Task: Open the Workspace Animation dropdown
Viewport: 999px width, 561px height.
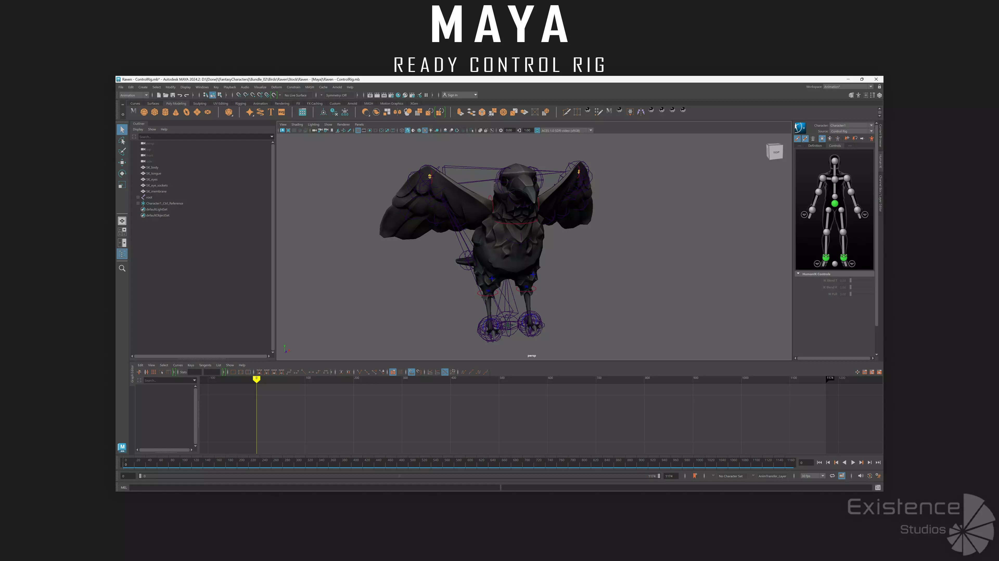Action: click(848, 87)
